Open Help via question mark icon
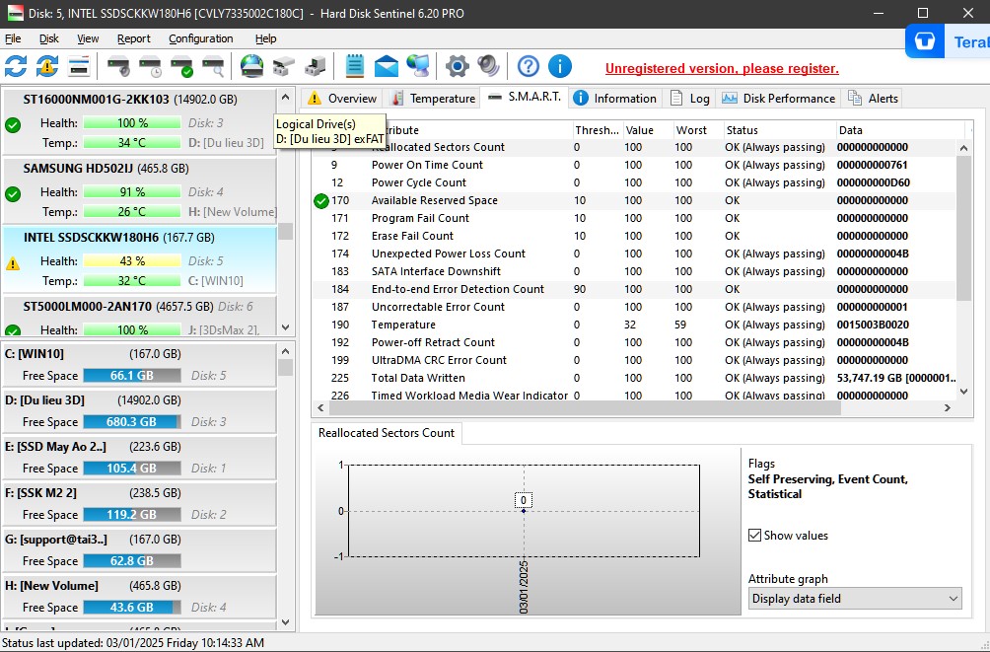This screenshot has height=652, width=990. pyautogui.click(x=528, y=68)
